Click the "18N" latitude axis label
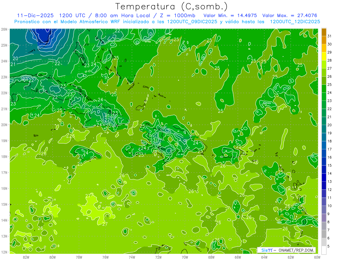This screenshot has width=337, height=261. click(4, 157)
